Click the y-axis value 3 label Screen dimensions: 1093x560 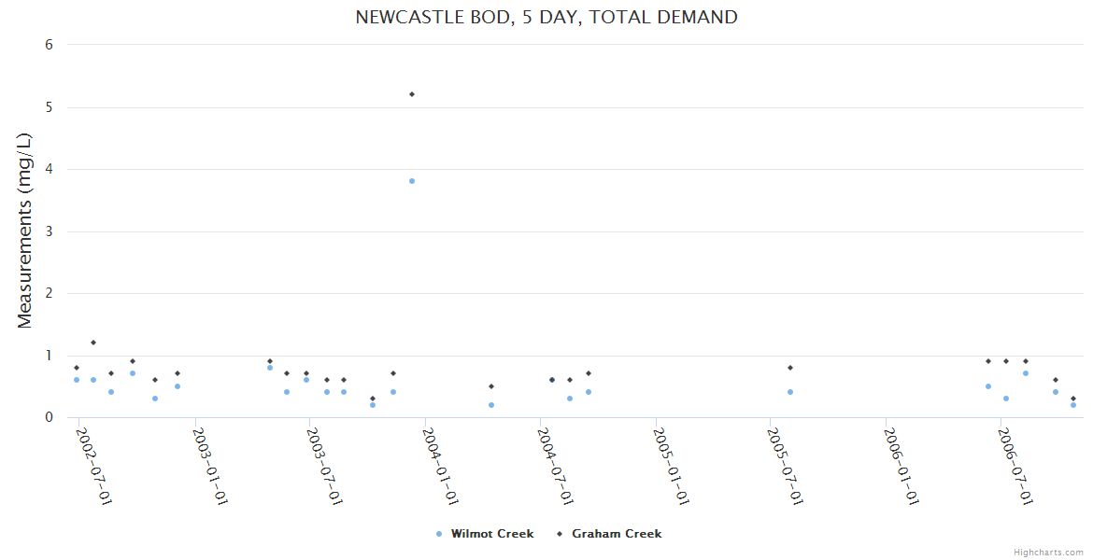click(48, 231)
